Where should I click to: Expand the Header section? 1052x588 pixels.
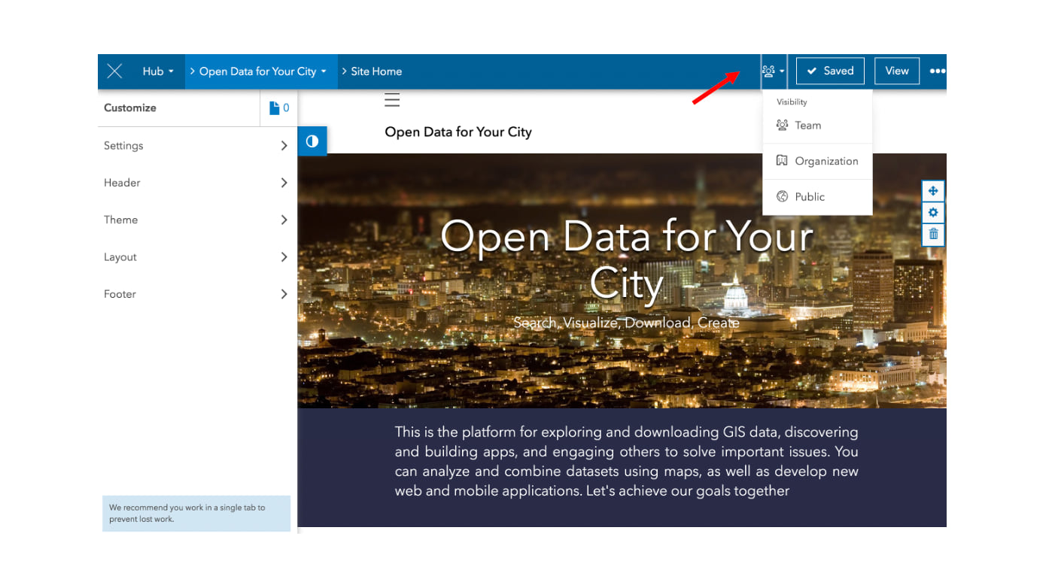197,183
